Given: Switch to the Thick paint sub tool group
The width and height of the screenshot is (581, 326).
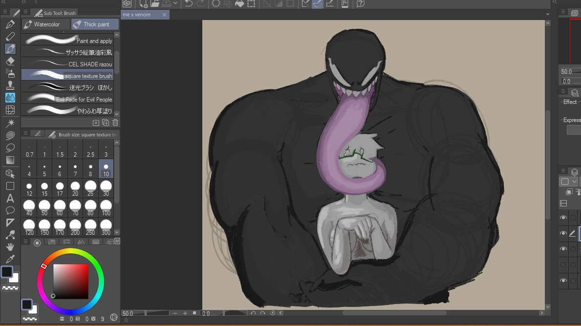Looking at the screenshot, I should 95,24.
